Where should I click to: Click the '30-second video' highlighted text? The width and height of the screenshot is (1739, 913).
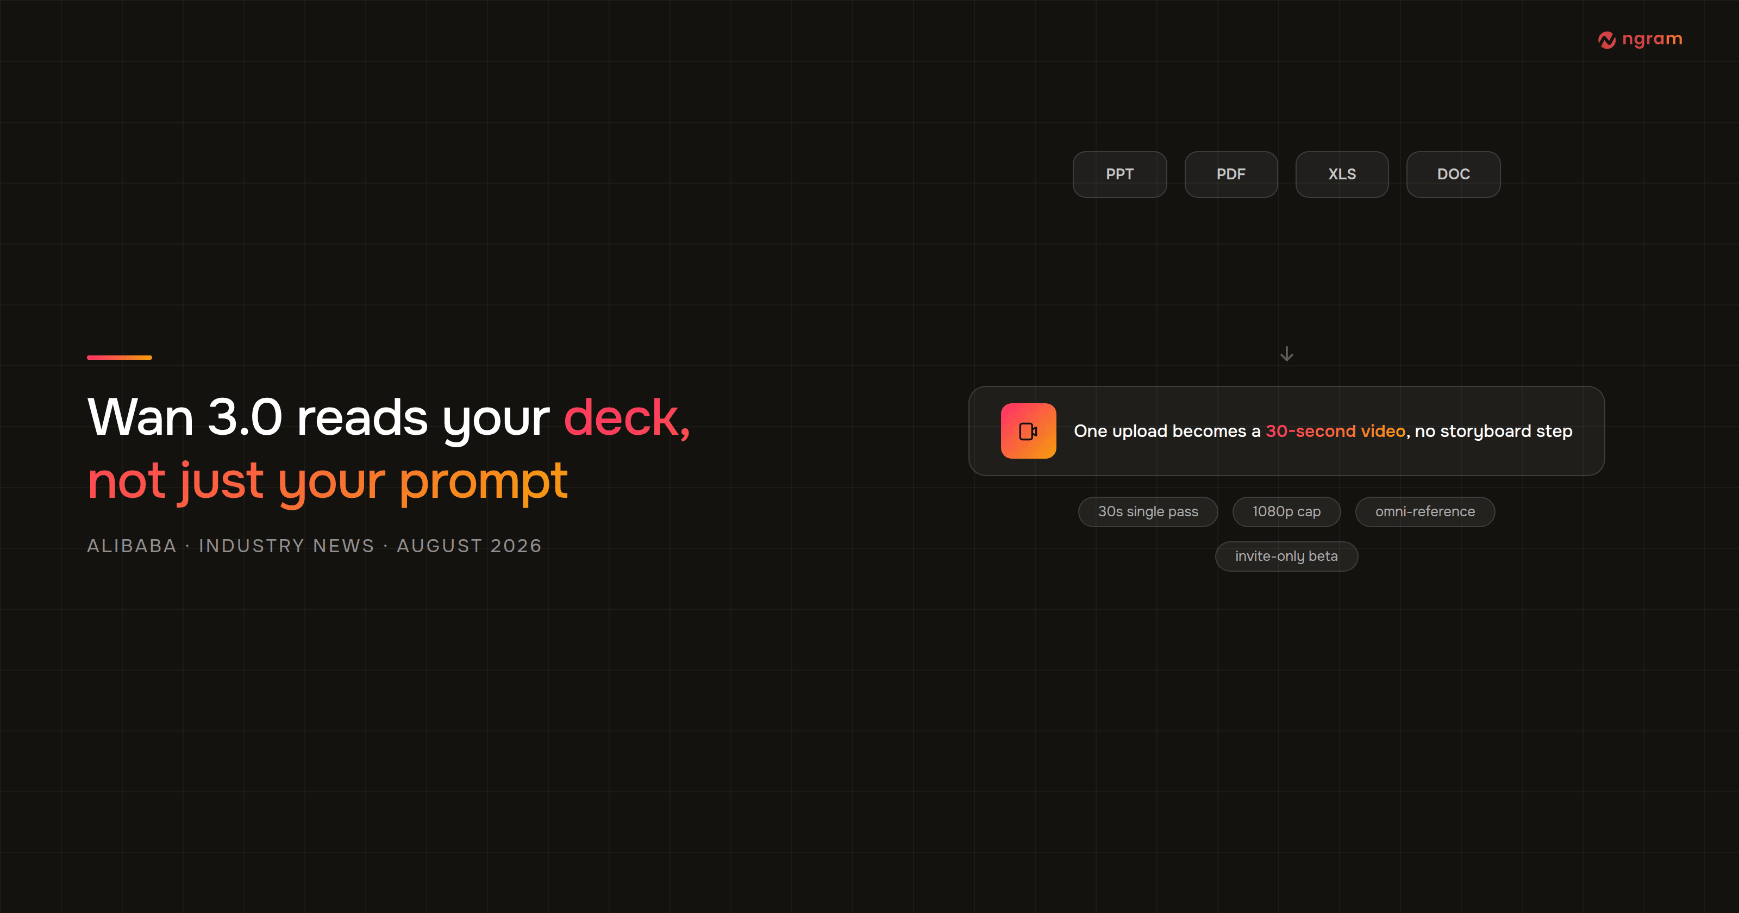[x=1335, y=431]
